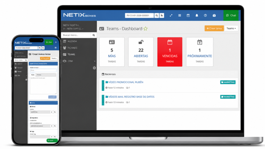Image resolution: width=265 pixels, height=149 pixels.
Task: Open the '1 PRÓXIMAMENTE' tareas card
Action: [x=200, y=52]
